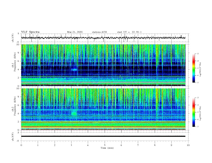Image resolution: width=212 pixels, height=163 pixels.
Task: Click the ch.2 color scale 'log(PSD)(V²/Hz)' label
Action: 200,113
